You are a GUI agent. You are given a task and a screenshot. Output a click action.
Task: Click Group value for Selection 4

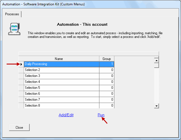click(107, 82)
